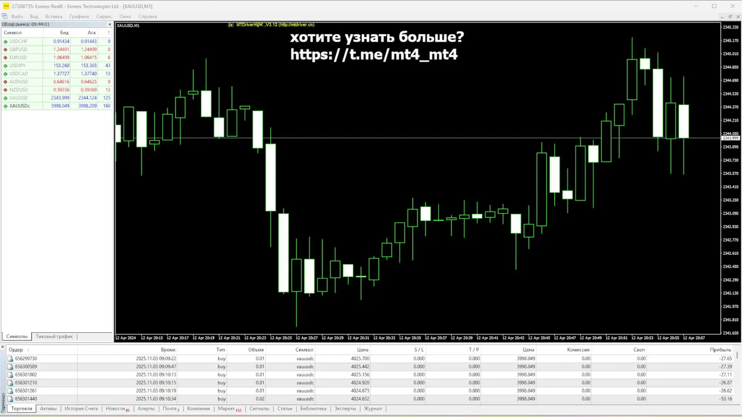The height and width of the screenshot is (417, 742).
Task: Click the order icon for 656301210
Action: [x=10, y=383]
